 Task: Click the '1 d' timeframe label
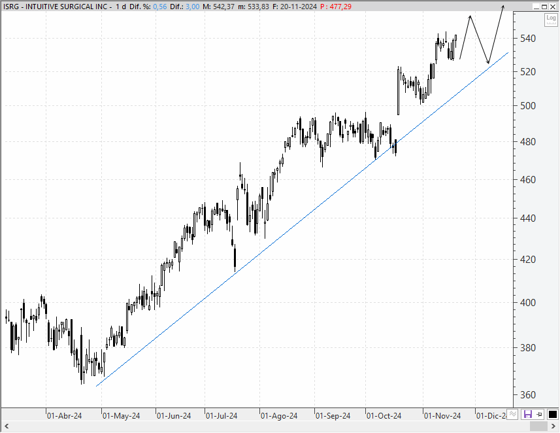click(120, 7)
